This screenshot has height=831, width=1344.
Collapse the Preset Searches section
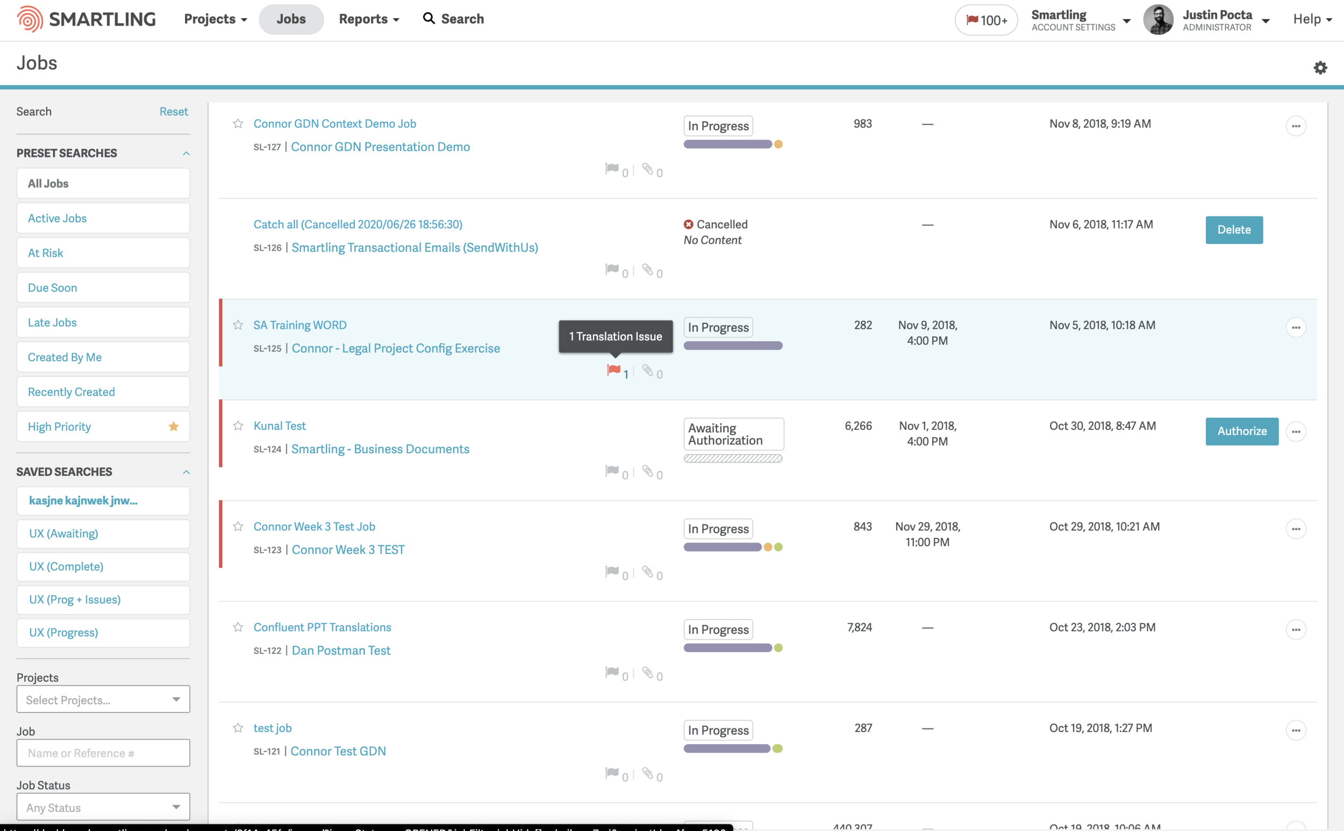click(186, 153)
